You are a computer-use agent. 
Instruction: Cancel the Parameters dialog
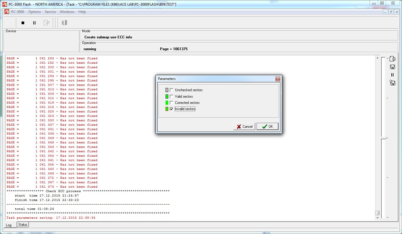coord(244,126)
